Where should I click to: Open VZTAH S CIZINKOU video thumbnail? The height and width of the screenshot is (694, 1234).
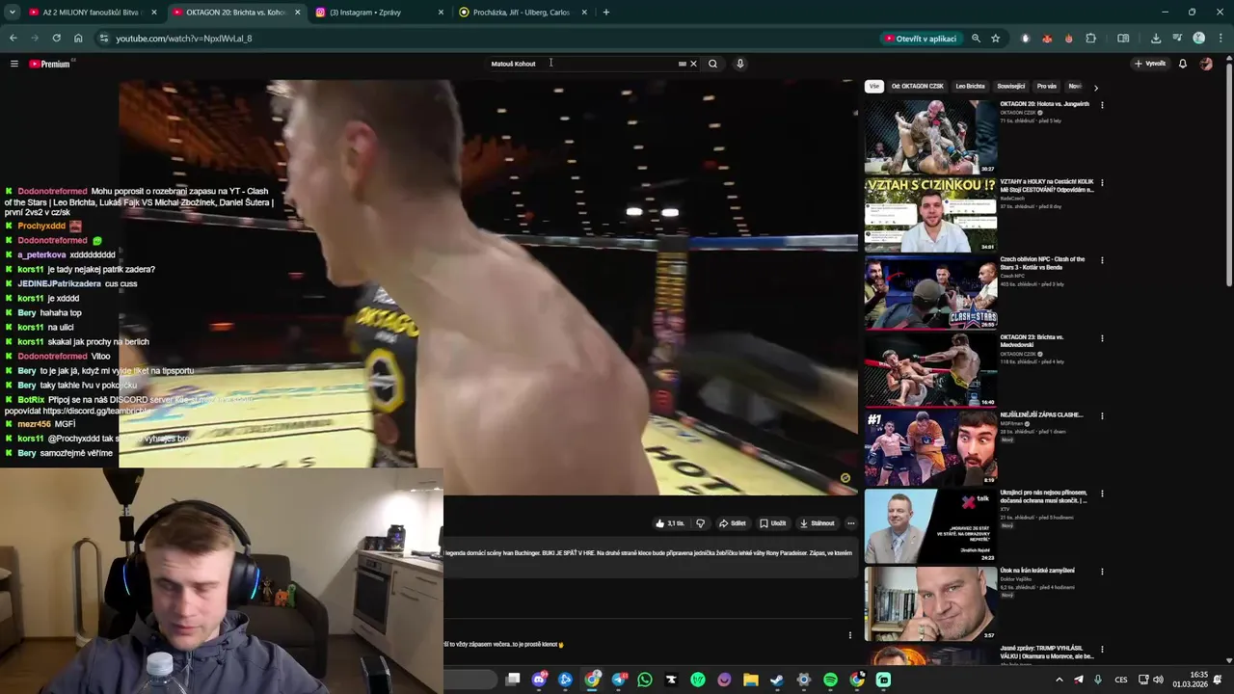click(x=930, y=215)
